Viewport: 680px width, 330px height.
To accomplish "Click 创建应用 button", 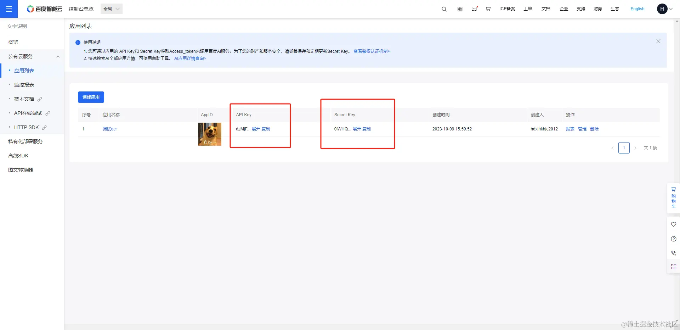I will [x=91, y=97].
